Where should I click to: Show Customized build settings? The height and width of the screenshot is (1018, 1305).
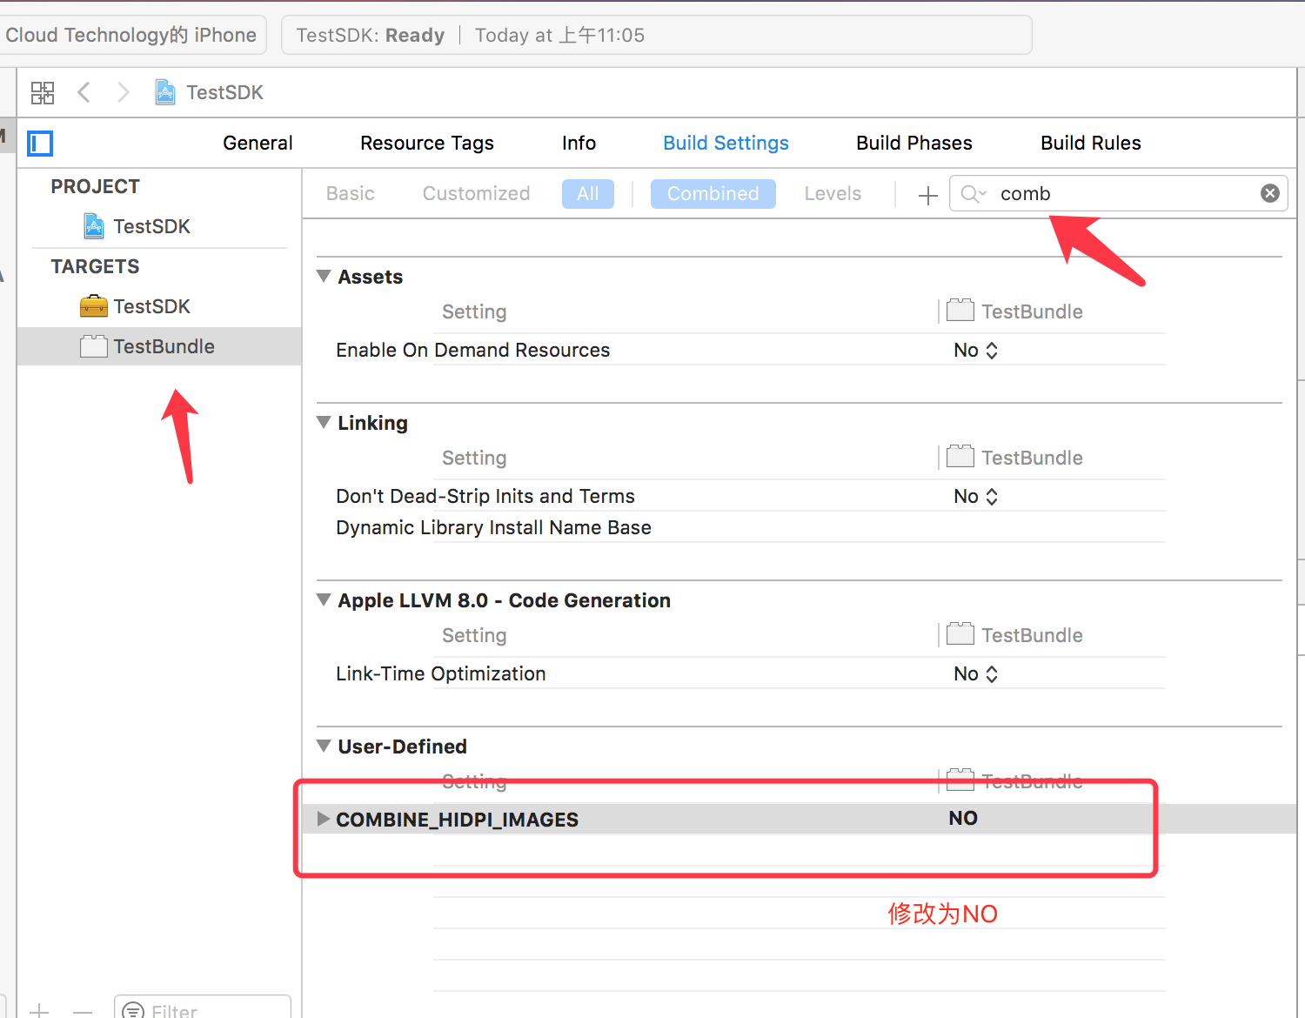(x=476, y=193)
